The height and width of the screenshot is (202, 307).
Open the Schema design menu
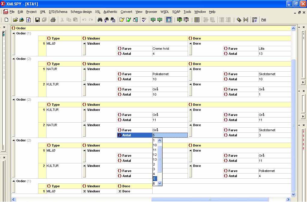(81, 12)
